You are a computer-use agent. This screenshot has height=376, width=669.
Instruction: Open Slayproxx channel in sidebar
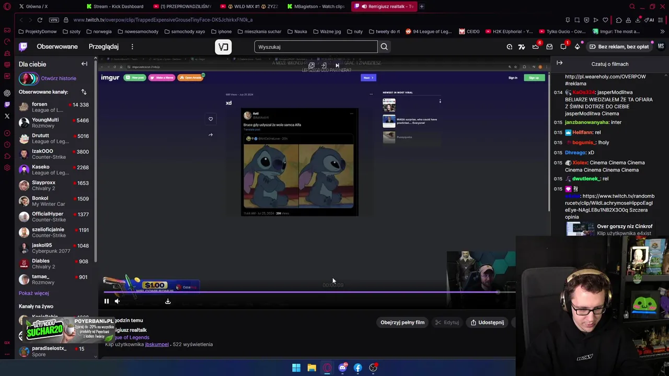tap(54, 185)
